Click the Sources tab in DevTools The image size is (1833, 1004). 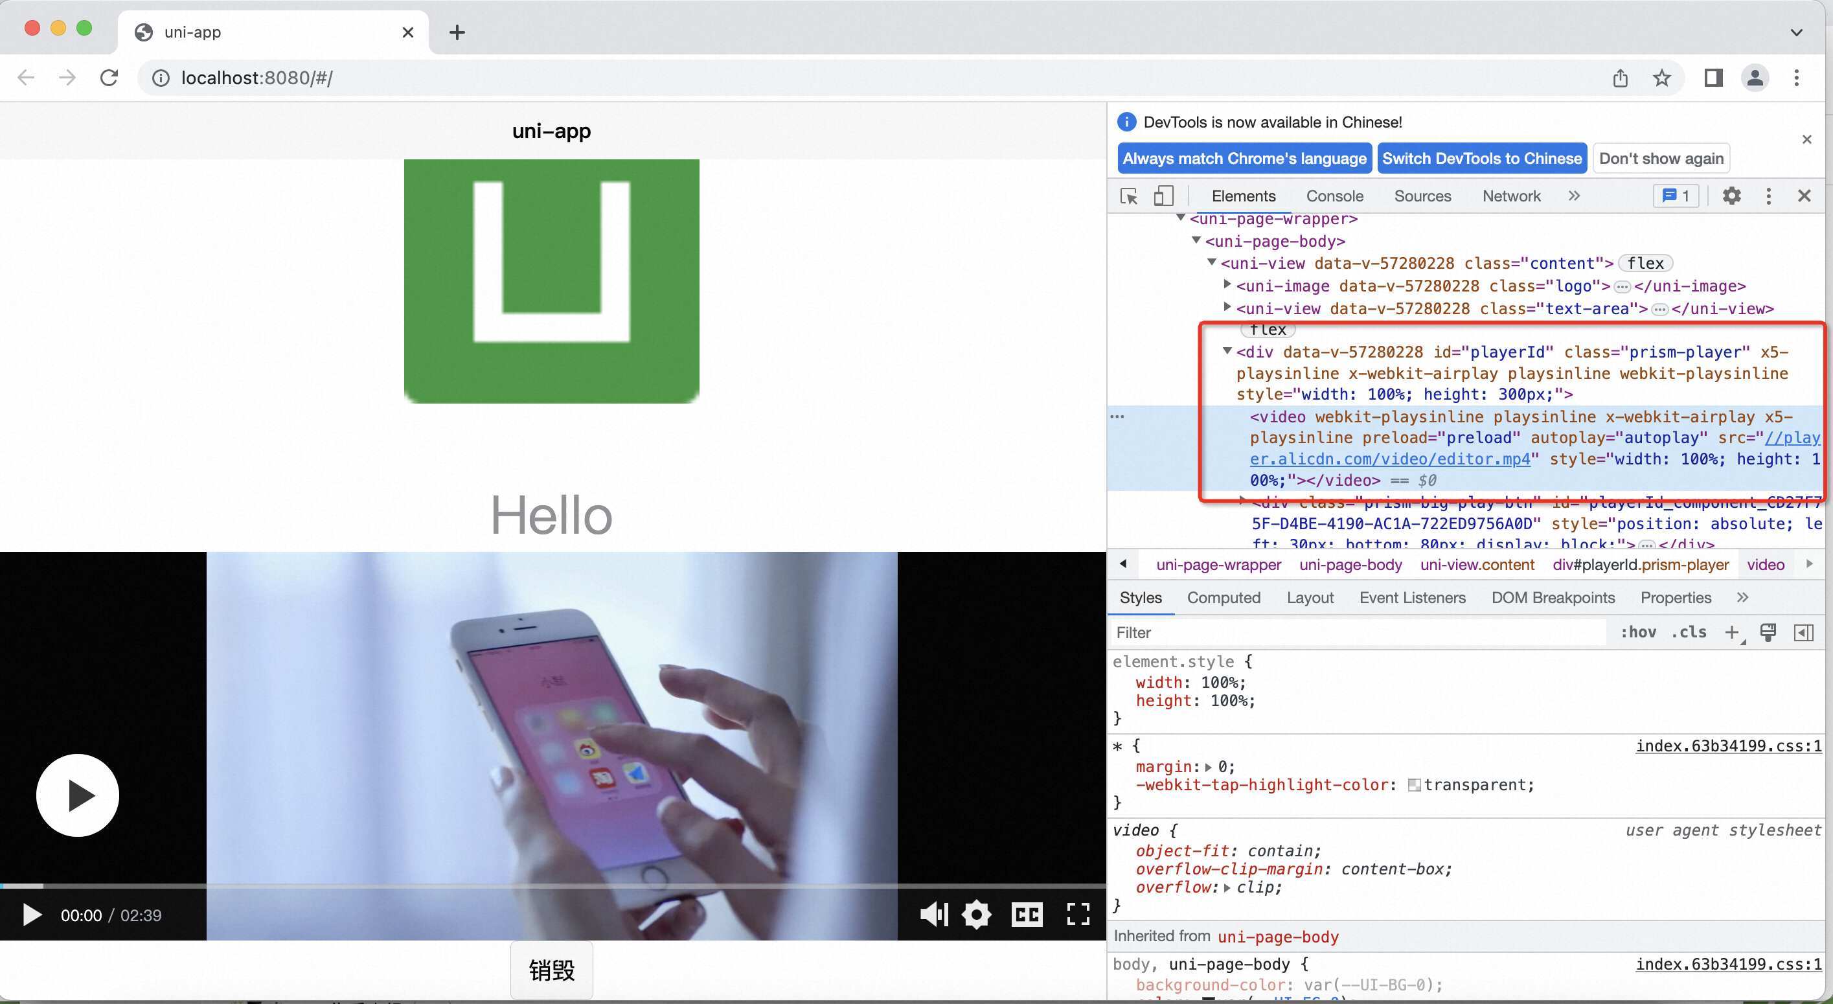(1422, 196)
